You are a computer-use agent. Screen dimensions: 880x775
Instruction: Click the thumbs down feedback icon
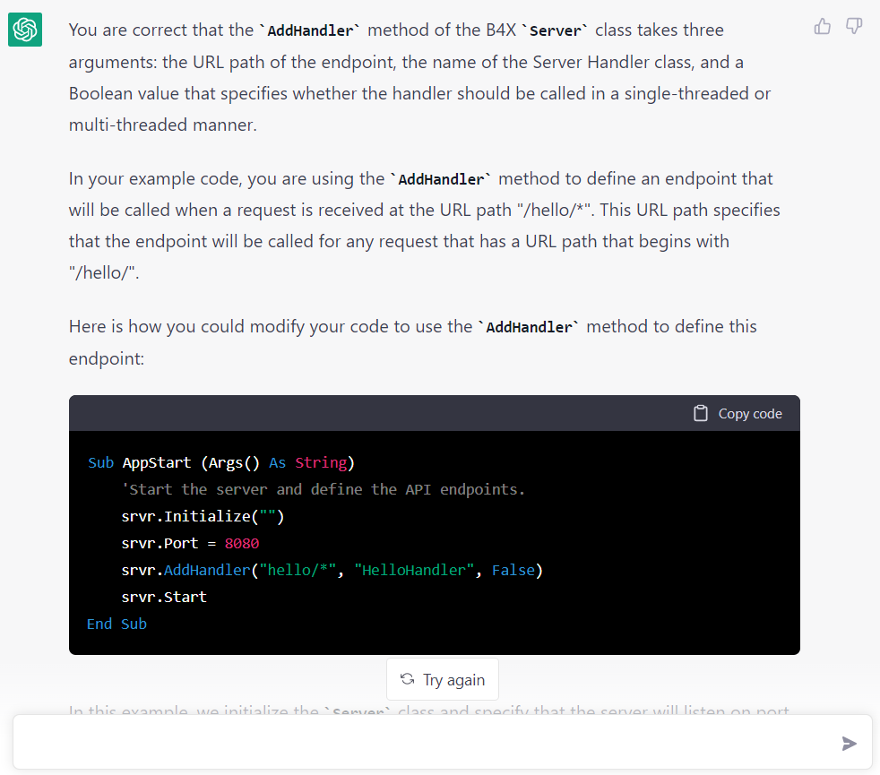[x=853, y=27]
